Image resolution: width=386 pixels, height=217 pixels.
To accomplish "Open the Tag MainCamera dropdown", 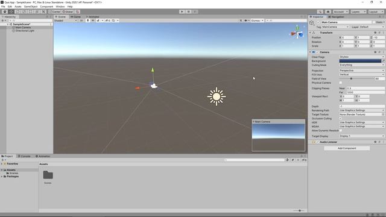I will coord(335,27).
